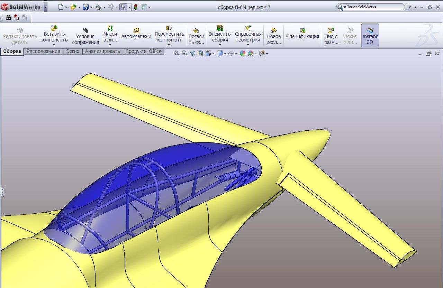443x288 pixels.
Task: Click the Zoom to Fit magnifier icon
Action: [177, 53]
